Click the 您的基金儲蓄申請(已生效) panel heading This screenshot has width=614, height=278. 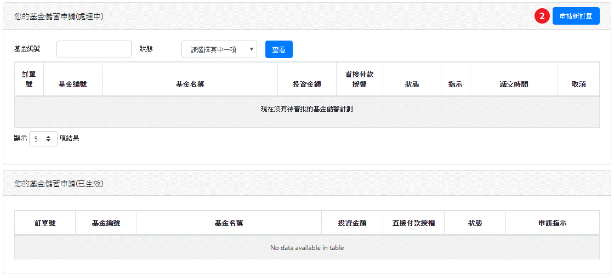[59, 184]
